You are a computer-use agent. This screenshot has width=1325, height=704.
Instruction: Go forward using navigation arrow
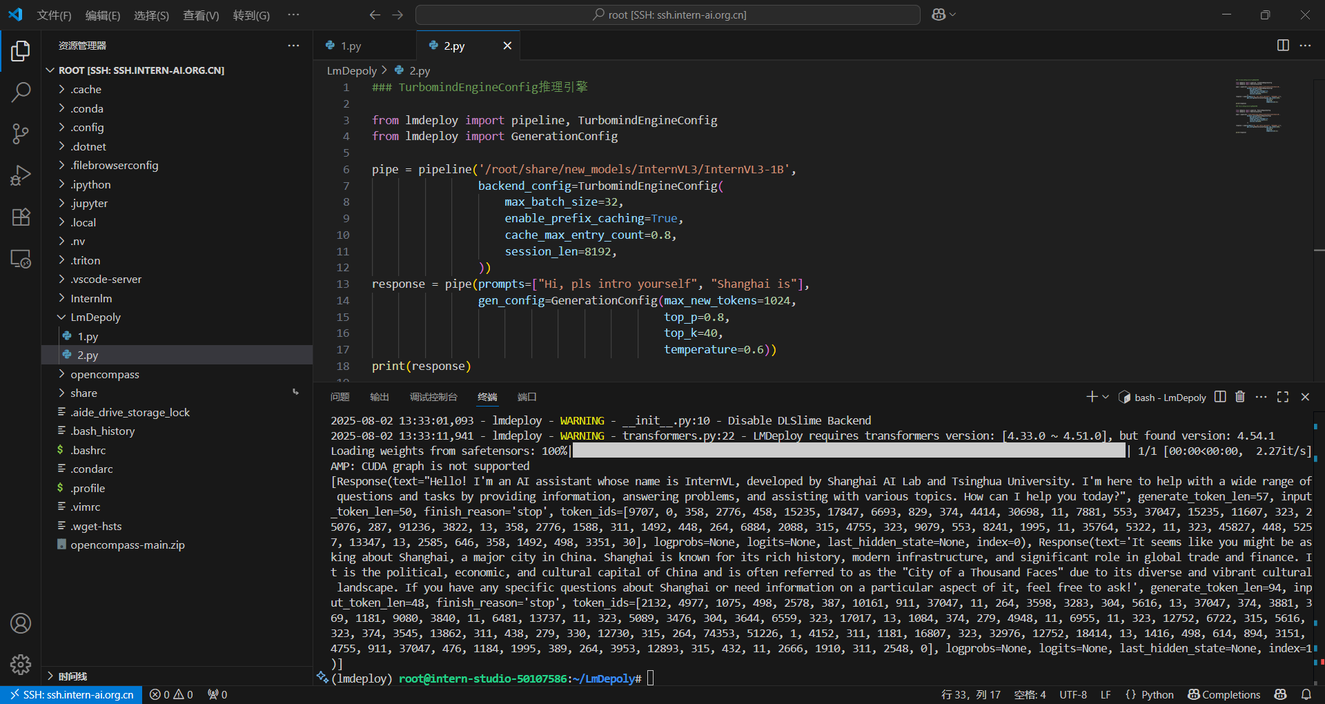click(397, 14)
